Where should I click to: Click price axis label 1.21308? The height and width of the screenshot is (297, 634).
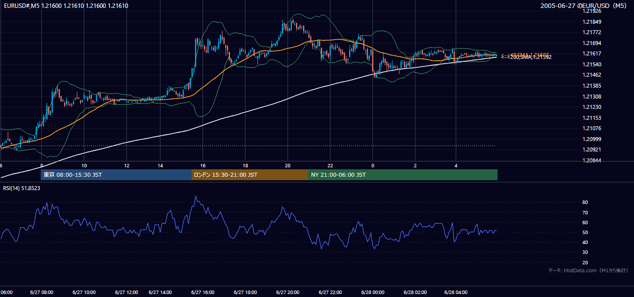592,97
